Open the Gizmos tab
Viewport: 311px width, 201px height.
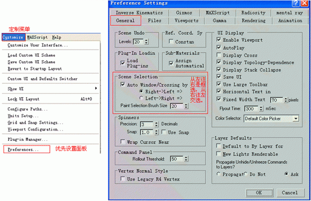tap(184, 13)
